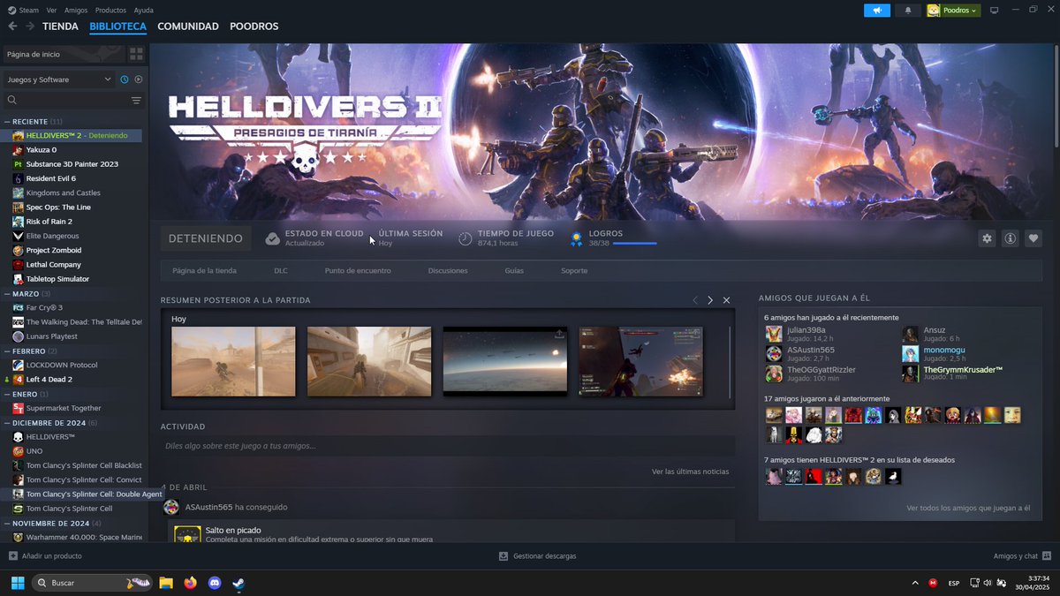Open the game settings gear icon
This screenshot has width=1060, height=596.
[x=987, y=238]
